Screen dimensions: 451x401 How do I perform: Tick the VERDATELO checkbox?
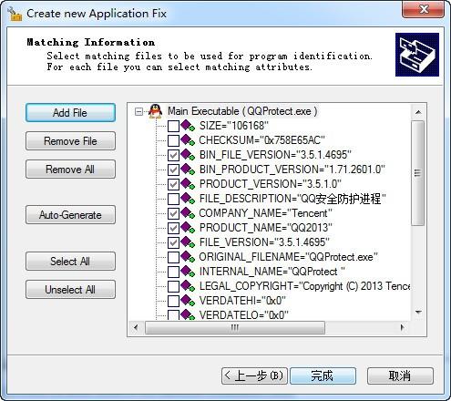(173, 314)
